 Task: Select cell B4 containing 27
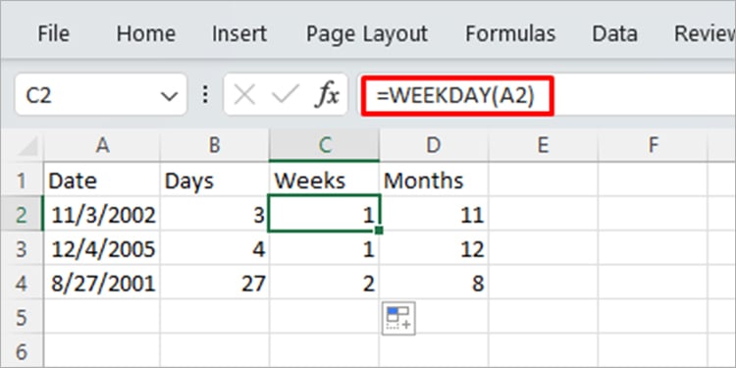(x=215, y=283)
